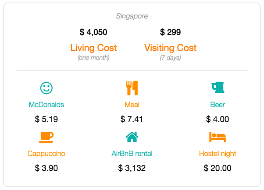Open the AirBnB rental label
This screenshot has width=264, height=190.
tap(132, 154)
